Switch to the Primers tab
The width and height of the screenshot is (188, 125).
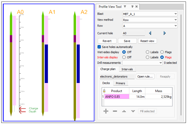(x=121, y=83)
